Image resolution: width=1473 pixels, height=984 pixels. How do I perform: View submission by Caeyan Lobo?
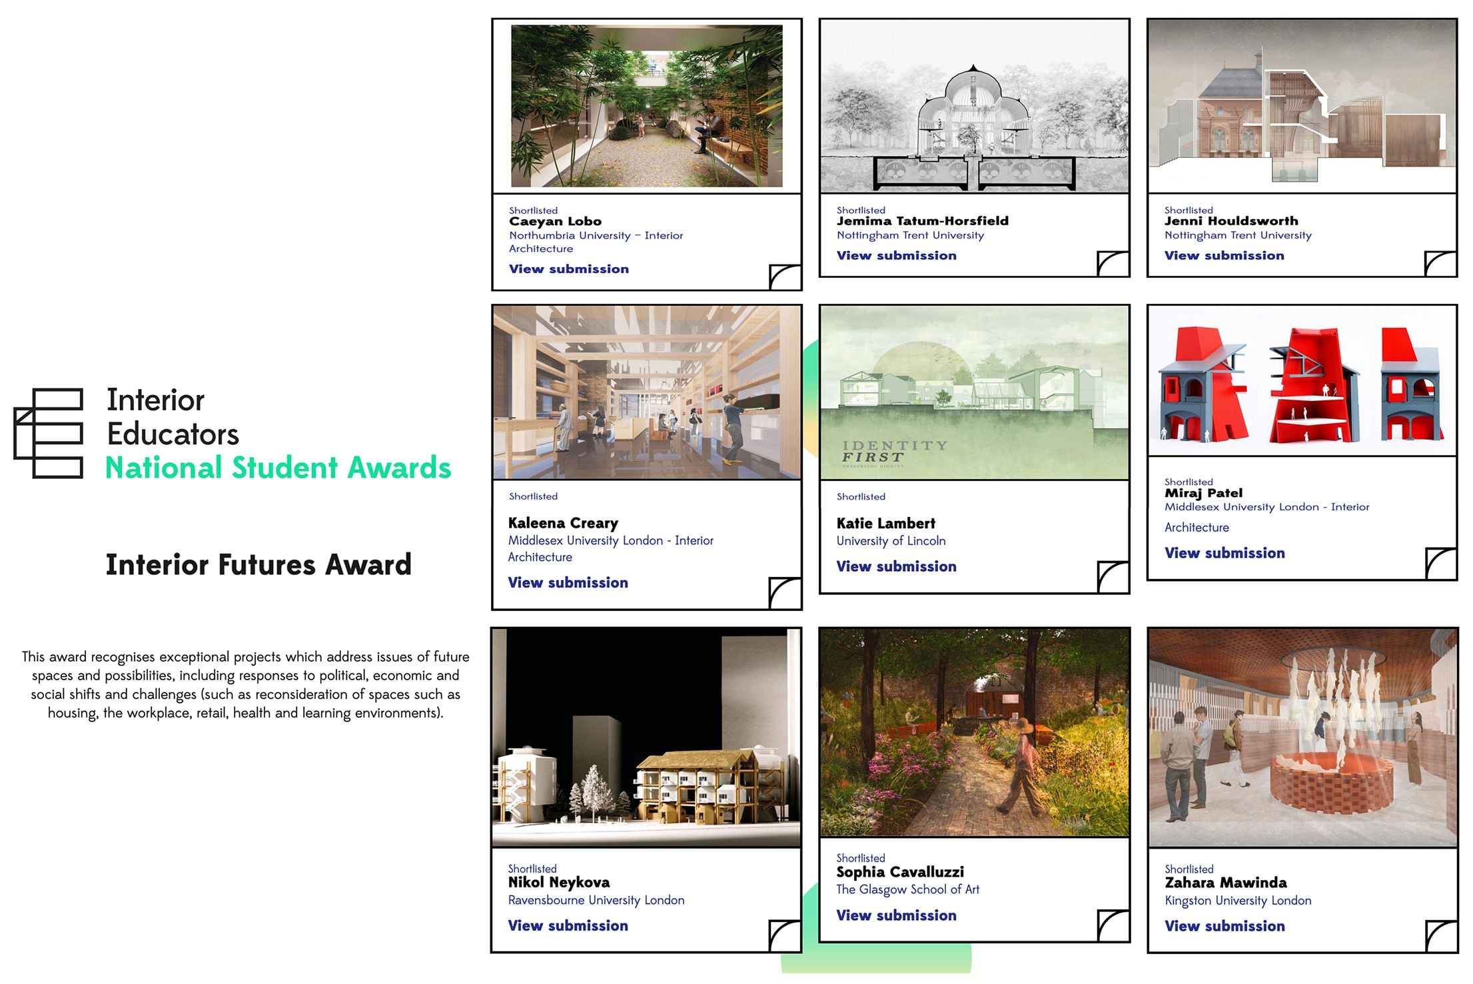[568, 269]
